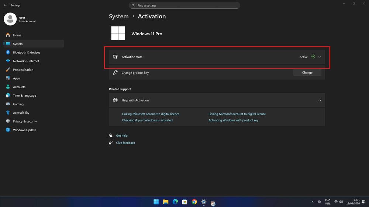Navigate to System in the breadcrumb
The width and height of the screenshot is (369, 207).
click(x=118, y=17)
